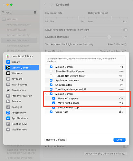Uncheck the Quick Note checkbox
Viewport: 133px width, 161px height.
click(x=51, y=112)
